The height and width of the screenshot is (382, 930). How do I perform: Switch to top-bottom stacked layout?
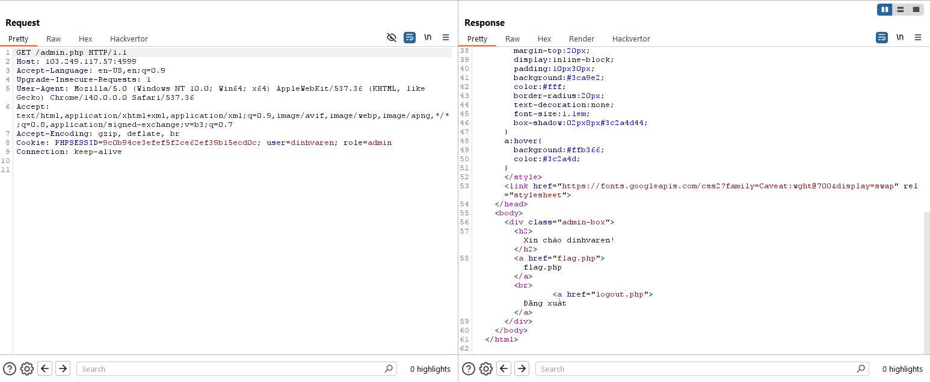pos(901,10)
